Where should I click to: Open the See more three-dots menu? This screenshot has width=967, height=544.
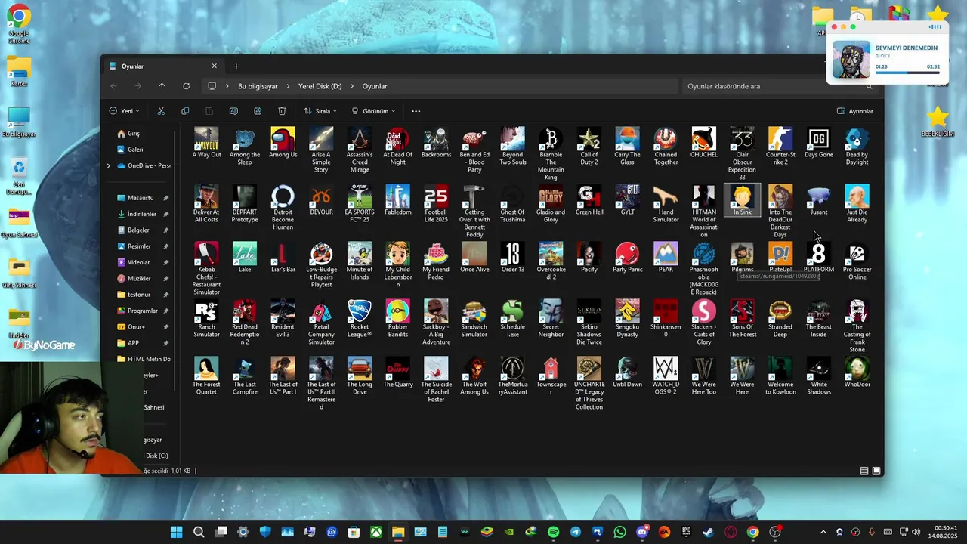[416, 111]
